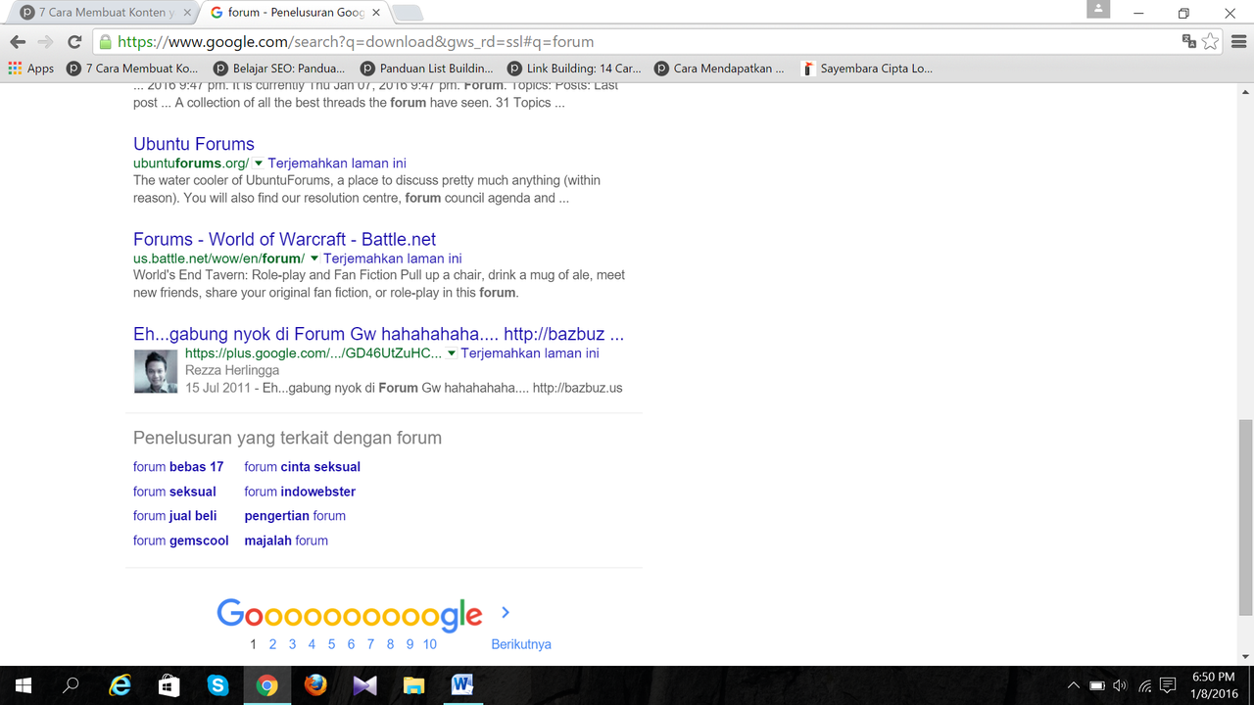Open the taskbar clock showing 6:50 PM
Screen dimensions: 1254x705
coord(1213,685)
